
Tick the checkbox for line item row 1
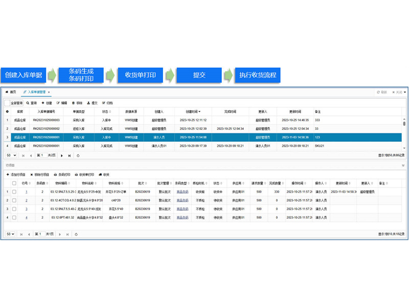click(14, 191)
